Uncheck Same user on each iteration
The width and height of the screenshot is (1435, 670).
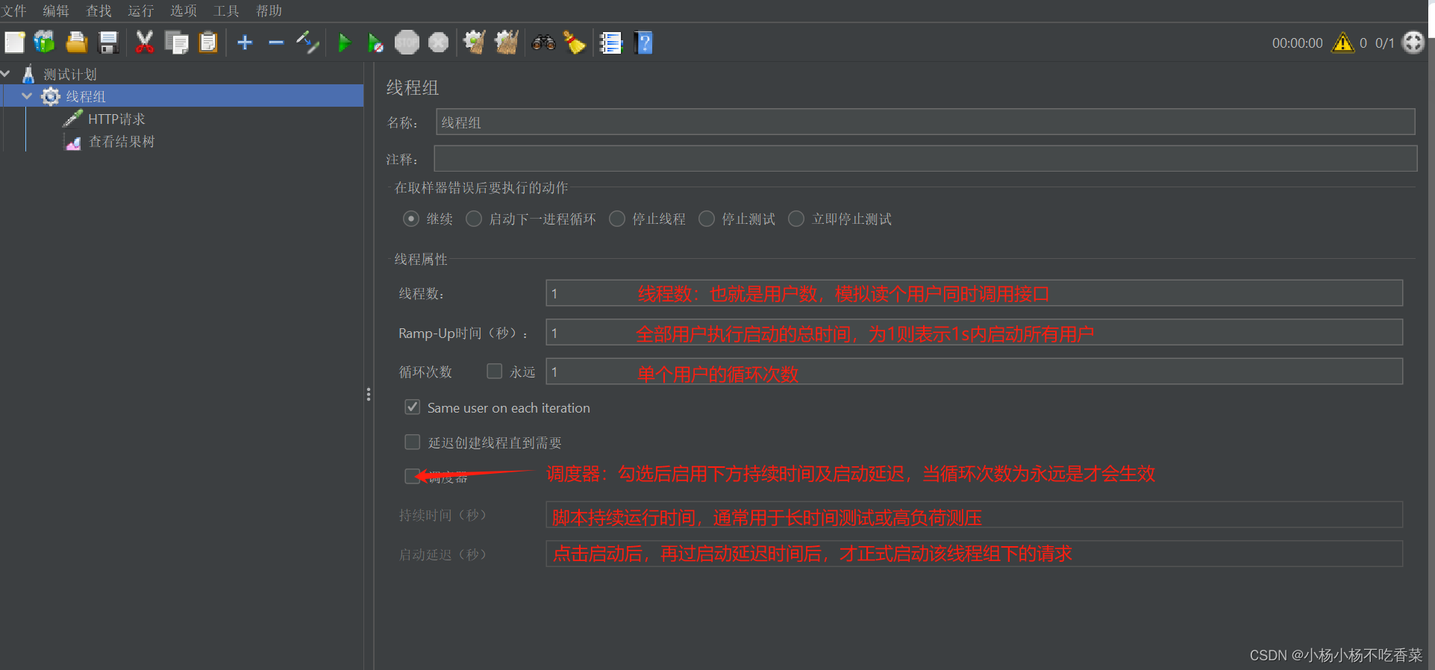point(412,407)
